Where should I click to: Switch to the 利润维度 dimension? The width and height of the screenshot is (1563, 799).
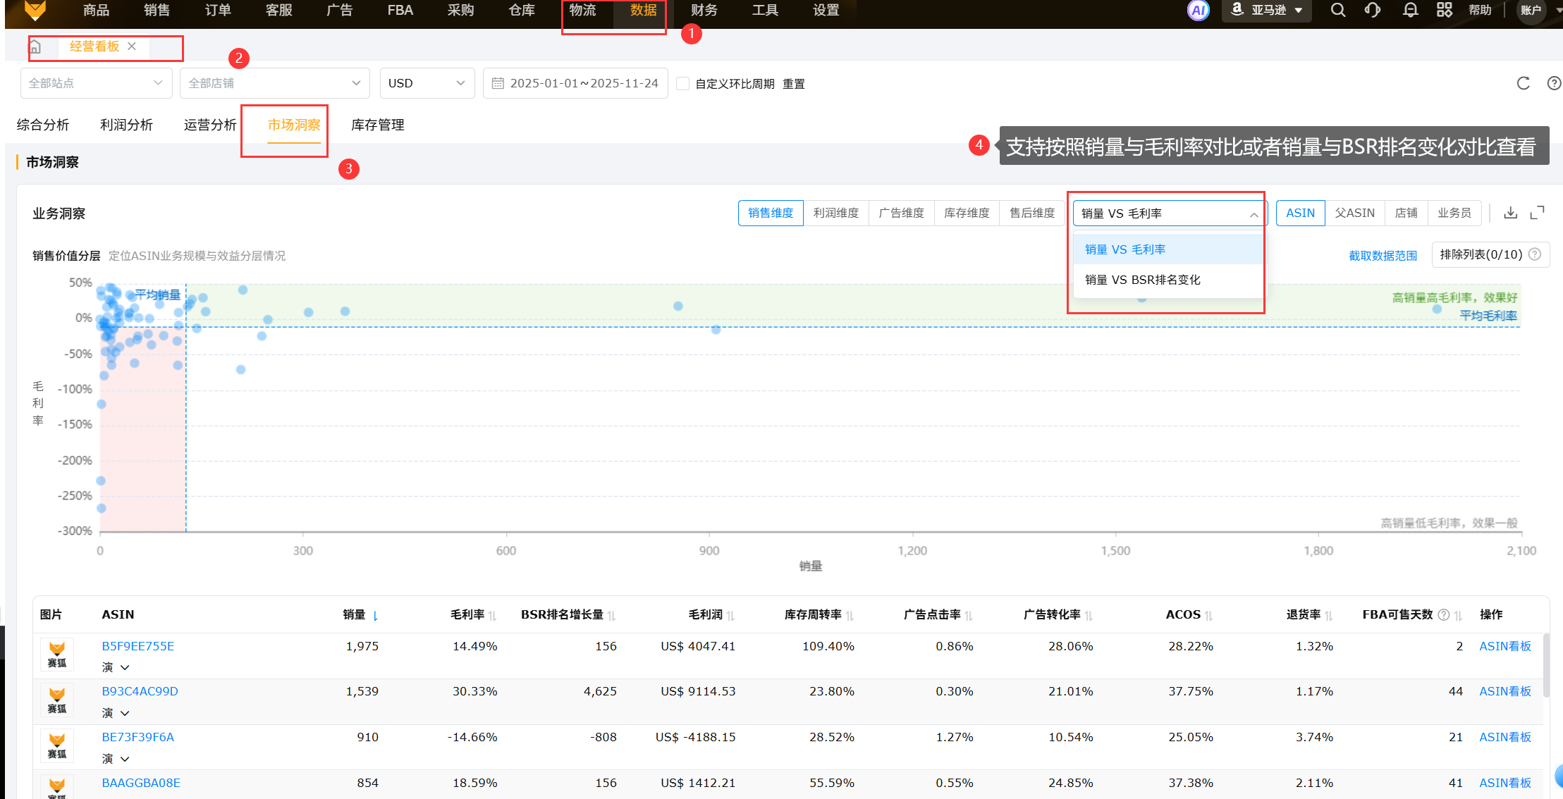(835, 213)
